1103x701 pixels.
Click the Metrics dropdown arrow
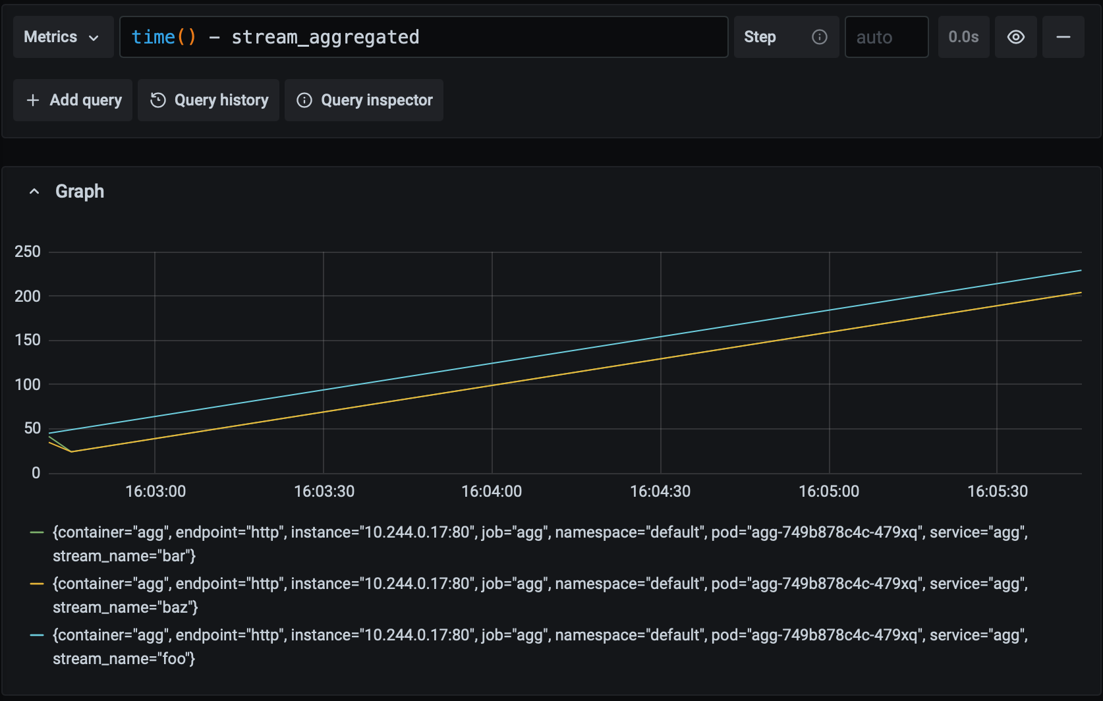click(x=94, y=38)
